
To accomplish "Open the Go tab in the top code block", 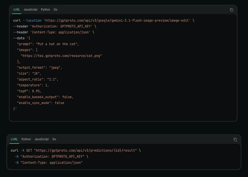I will point(55,10).
